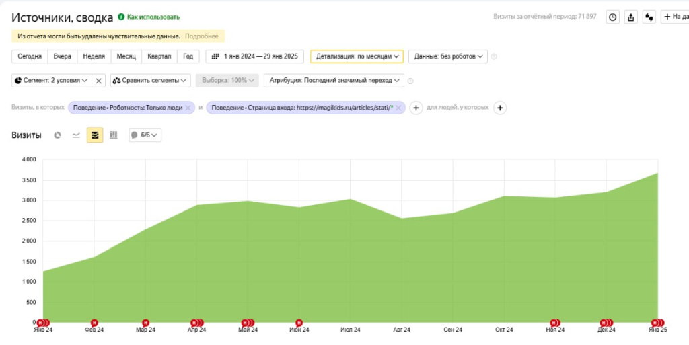Select the 'Квартал' period tab
689x345 pixels.
click(x=159, y=56)
